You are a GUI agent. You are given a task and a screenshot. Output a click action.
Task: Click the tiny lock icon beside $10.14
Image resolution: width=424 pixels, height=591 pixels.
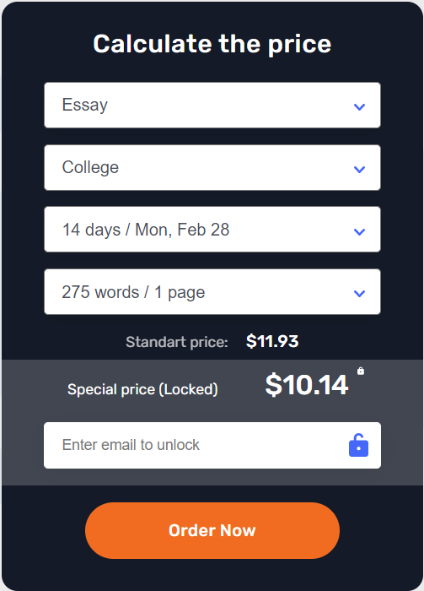pyautogui.click(x=361, y=371)
